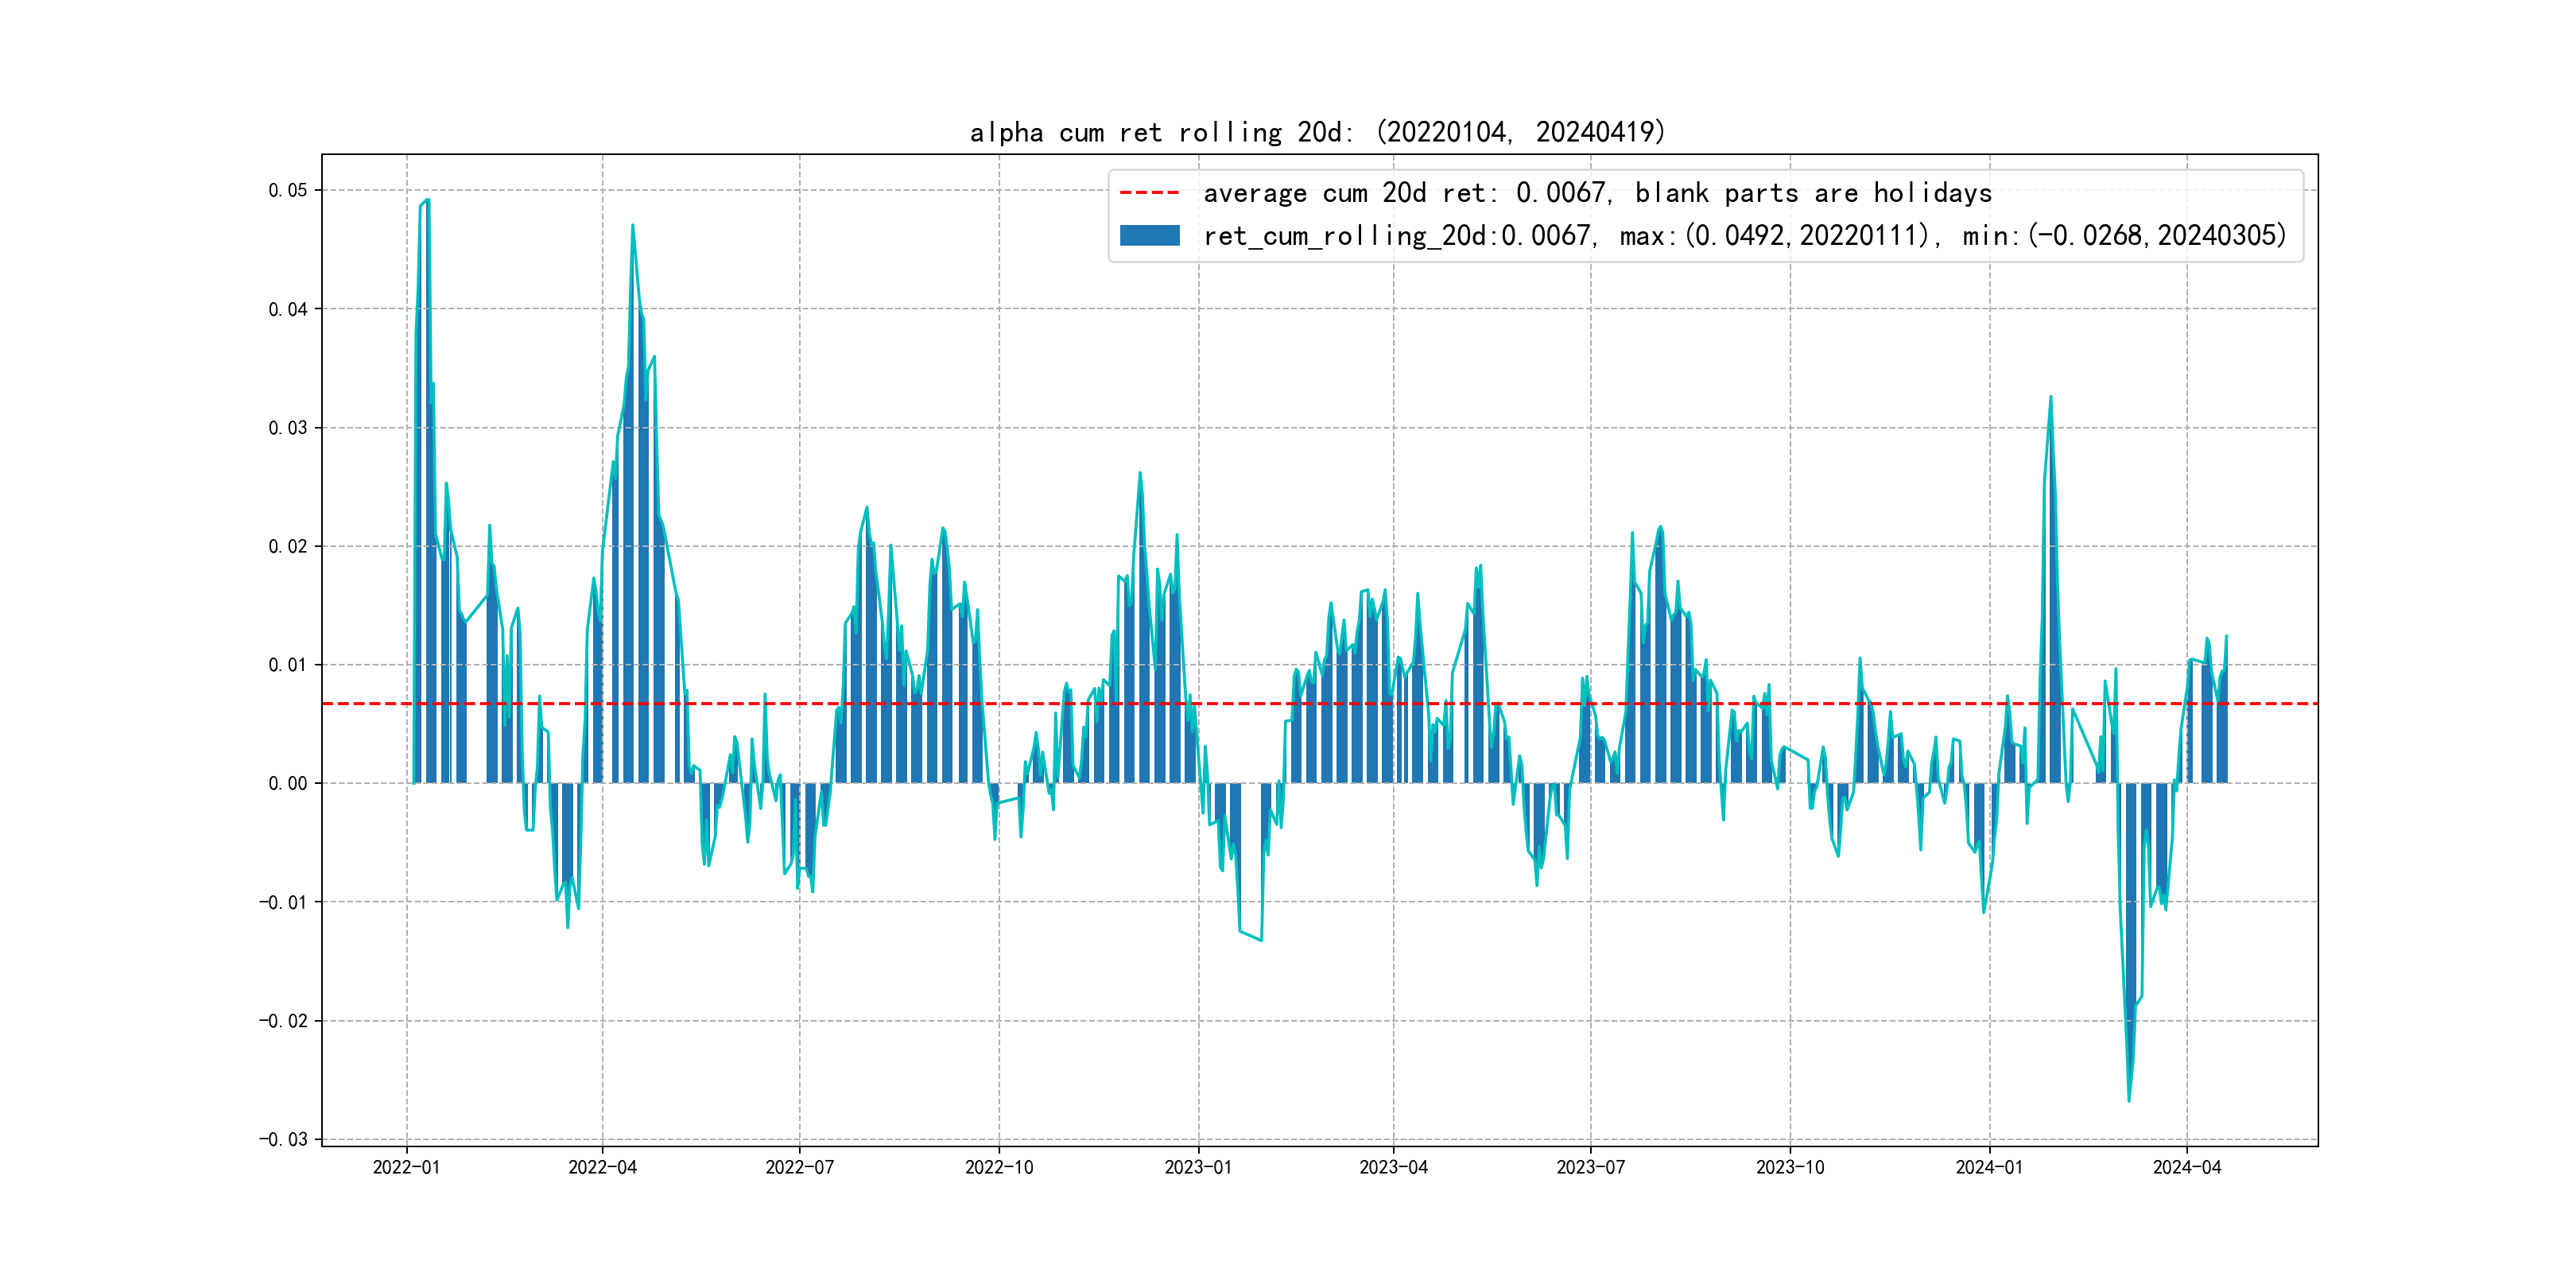2576x1288 pixels.
Task: Click the 0.00 y-axis tick label
Action: pos(287,783)
